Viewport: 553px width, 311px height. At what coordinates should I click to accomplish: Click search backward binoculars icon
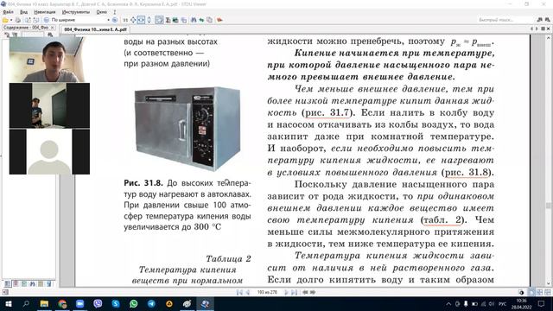pyautogui.click(x=539, y=20)
